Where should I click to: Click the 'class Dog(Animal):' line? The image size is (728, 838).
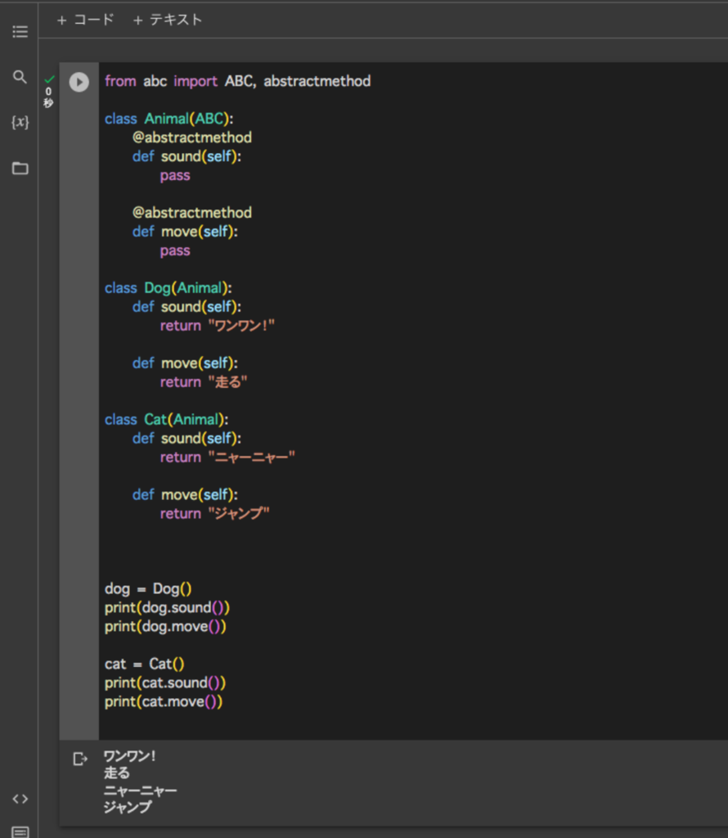click(169, 288)
